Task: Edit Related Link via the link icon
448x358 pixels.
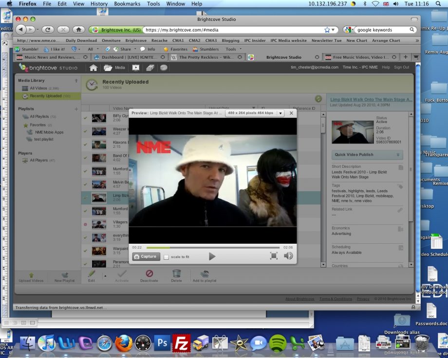Action: [x=400, y=210]
